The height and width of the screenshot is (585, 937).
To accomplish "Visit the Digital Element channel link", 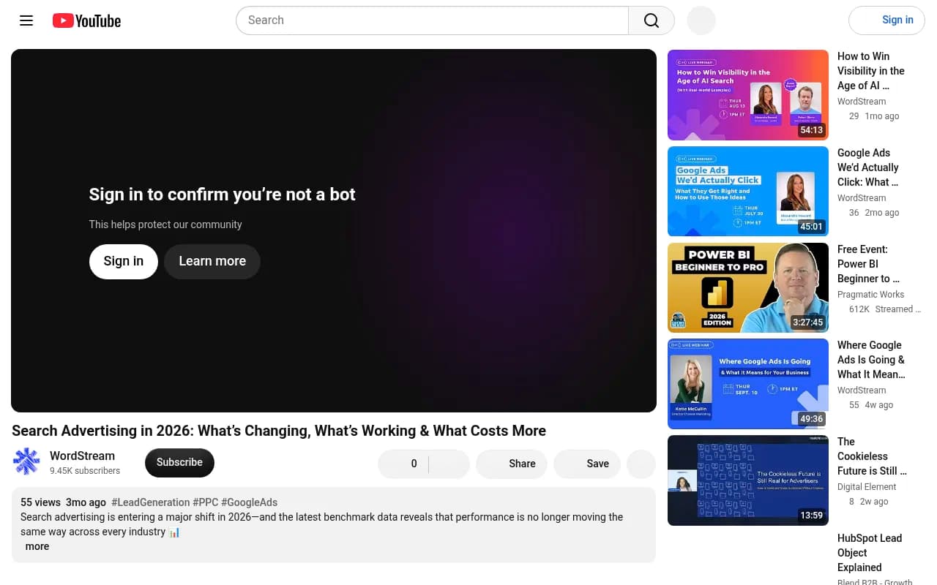I will point(867,487).
